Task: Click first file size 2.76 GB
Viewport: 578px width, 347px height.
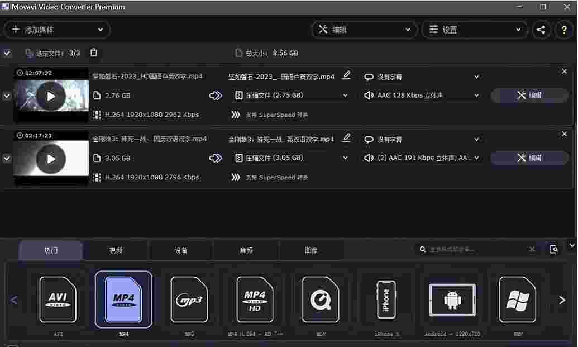Action: [x=117, y=96]
